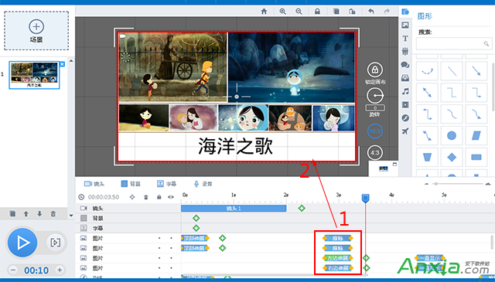Pick the straight line shape

pos(452,72)
